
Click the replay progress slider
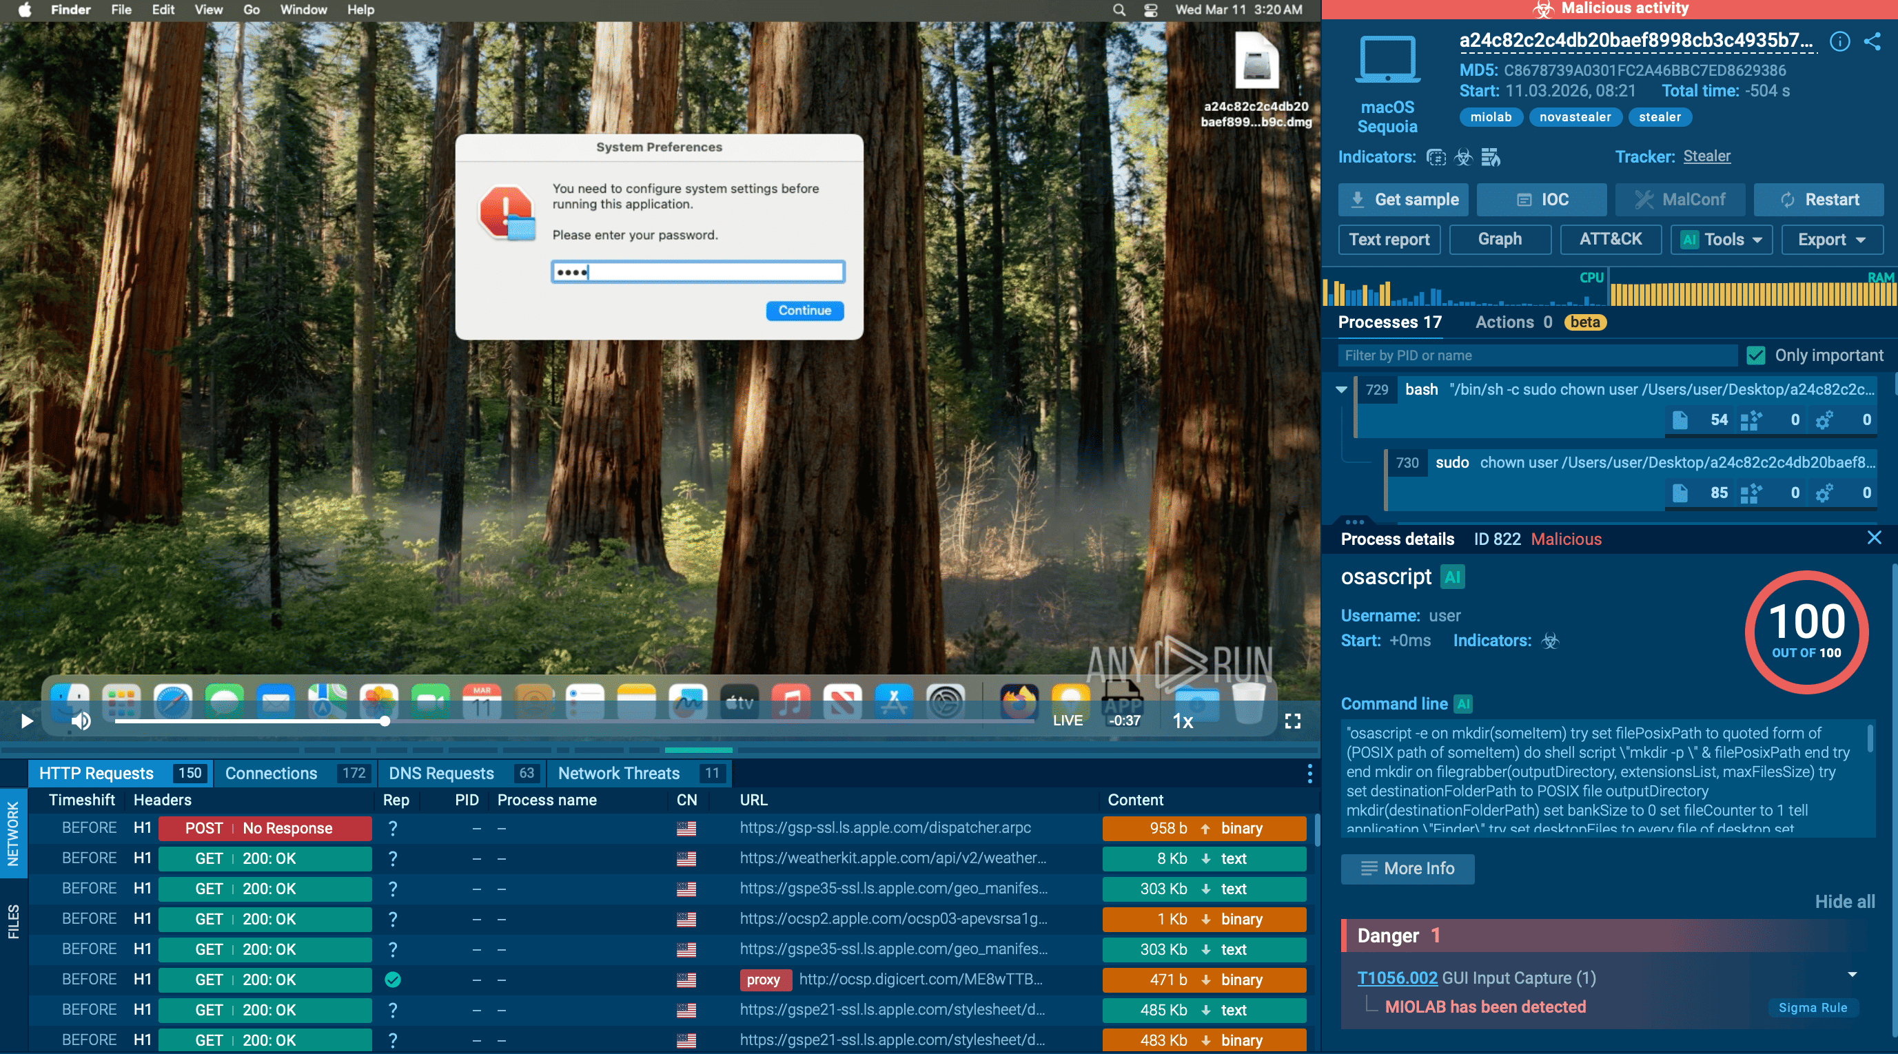386,722
